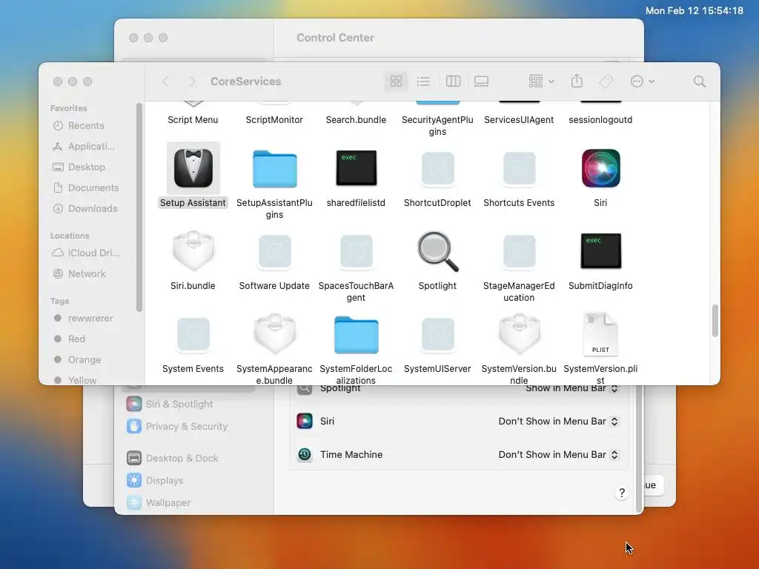This screenshot has width=759, height=569.
Task: Go back in Finder navigation
Action: tap(165, 81)
